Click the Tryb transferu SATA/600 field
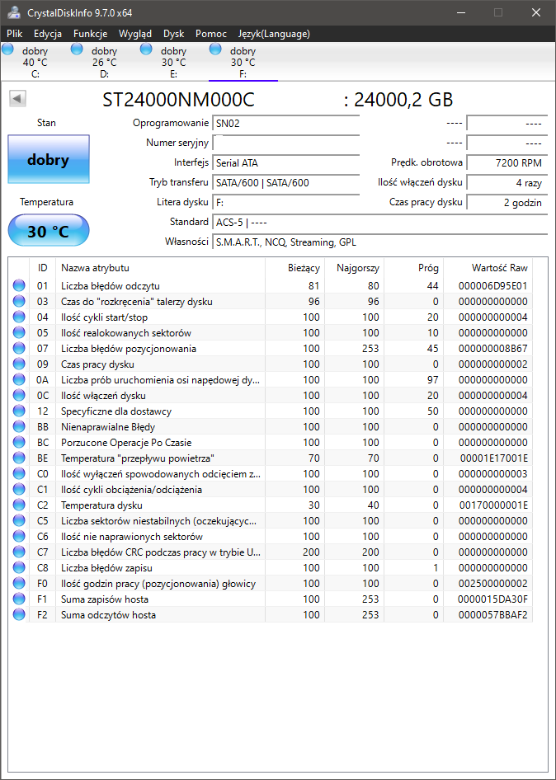 pyautogui.click(x=285, y=182)
